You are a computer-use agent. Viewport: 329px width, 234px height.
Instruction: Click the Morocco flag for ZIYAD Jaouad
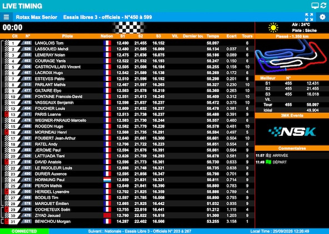[x=107, y=215]
